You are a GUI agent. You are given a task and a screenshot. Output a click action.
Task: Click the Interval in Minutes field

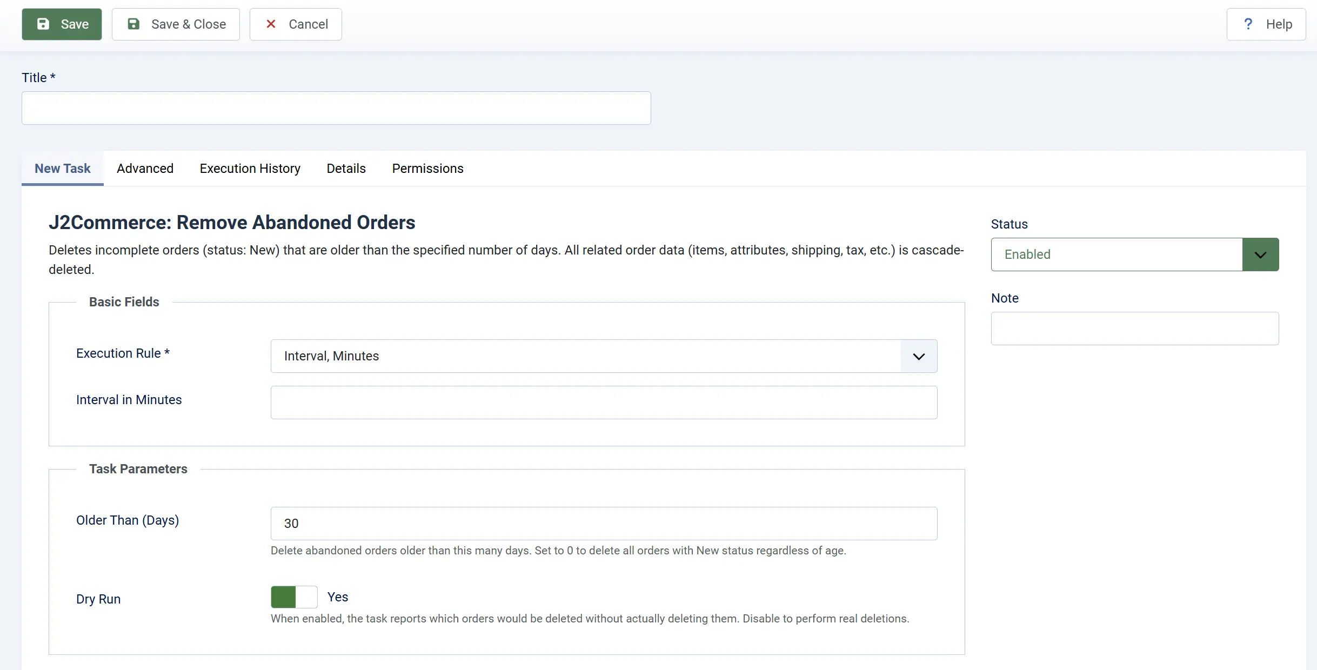[x=604, y=403]
